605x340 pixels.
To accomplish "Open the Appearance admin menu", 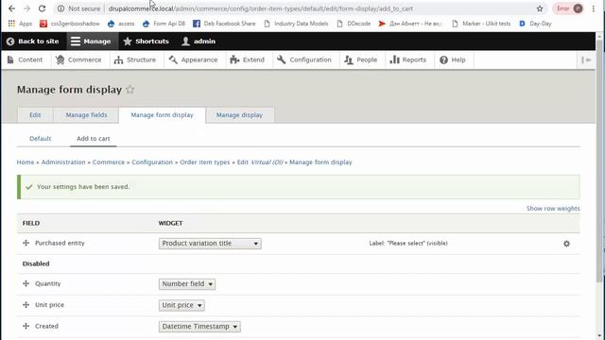I will click(193, 59).
